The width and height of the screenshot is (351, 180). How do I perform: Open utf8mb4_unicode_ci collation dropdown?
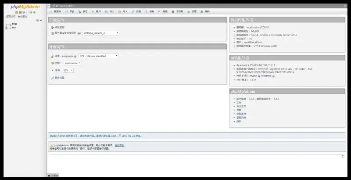101,33
